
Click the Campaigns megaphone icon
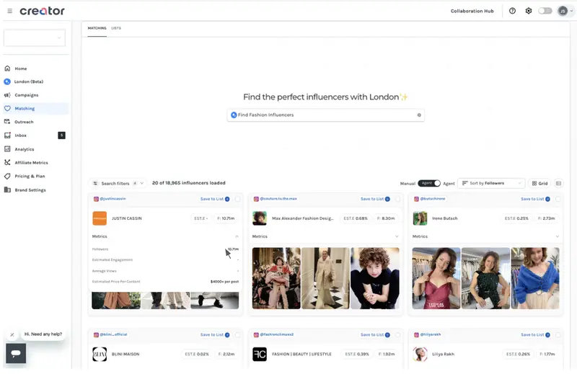[x=7, y=95]
